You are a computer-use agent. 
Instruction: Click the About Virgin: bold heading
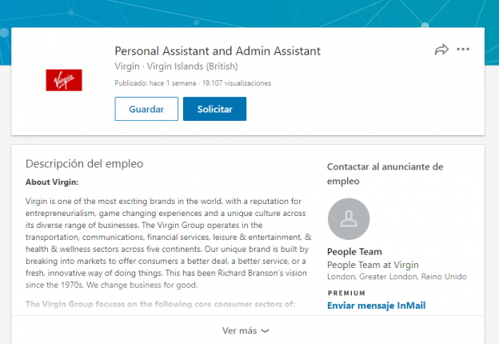pyautogui.click(x=52, y=182)
